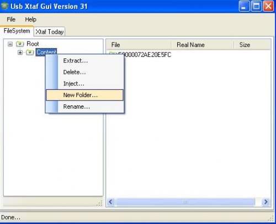Click the Usb Xtaf Gui title bar icon
The height and width of the screenshot is (224, 276).
coord(5,6)
